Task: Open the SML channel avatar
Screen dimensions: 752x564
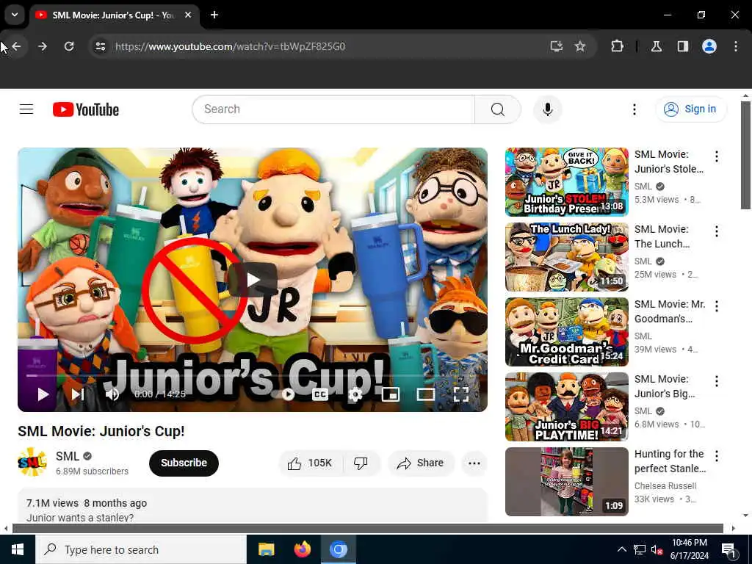Action: [32, 462]
